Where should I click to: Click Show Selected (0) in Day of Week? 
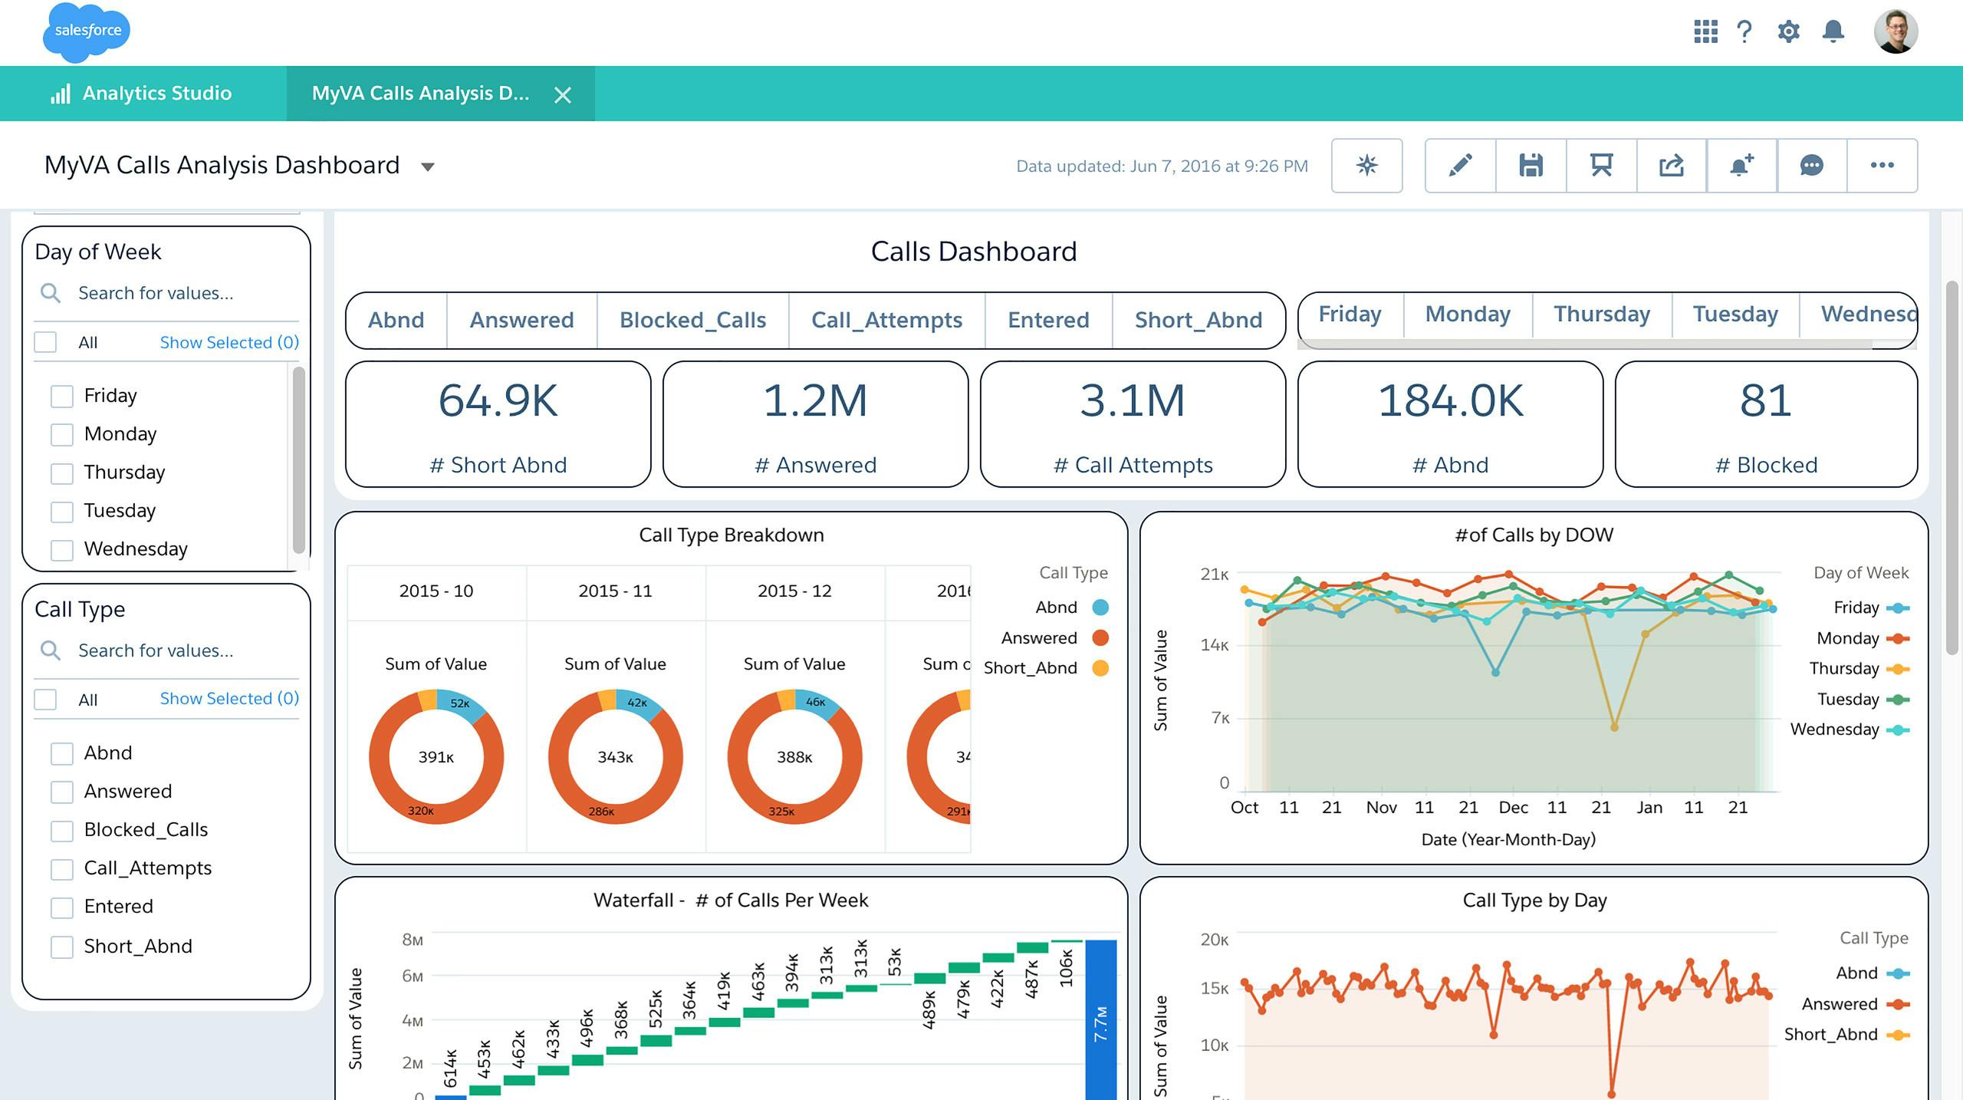[229, 342]
